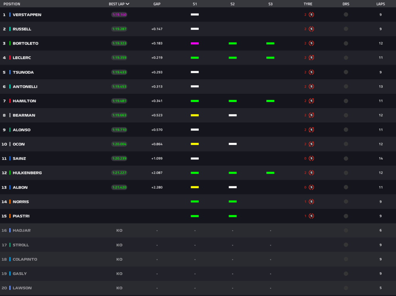This screenshot has height=296, width=396.
Task: Click Russell's DRS indicator dot
Action: point(346,29)
